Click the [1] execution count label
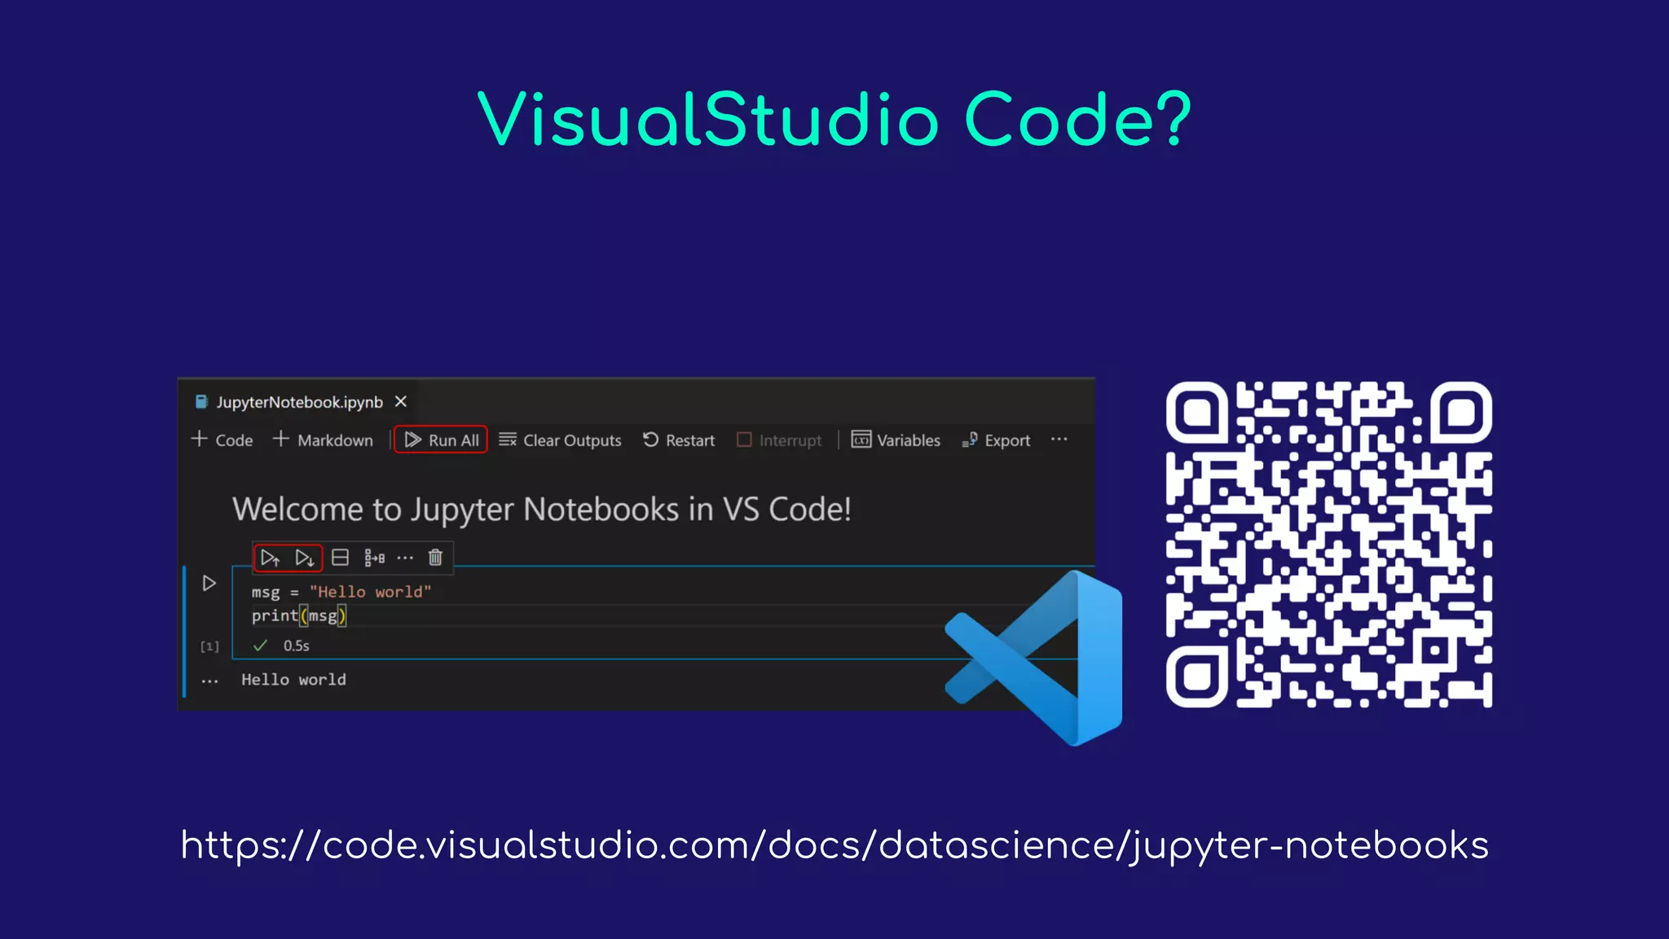The width and height of the screenshot is (1669, 939). click(209, 646)
